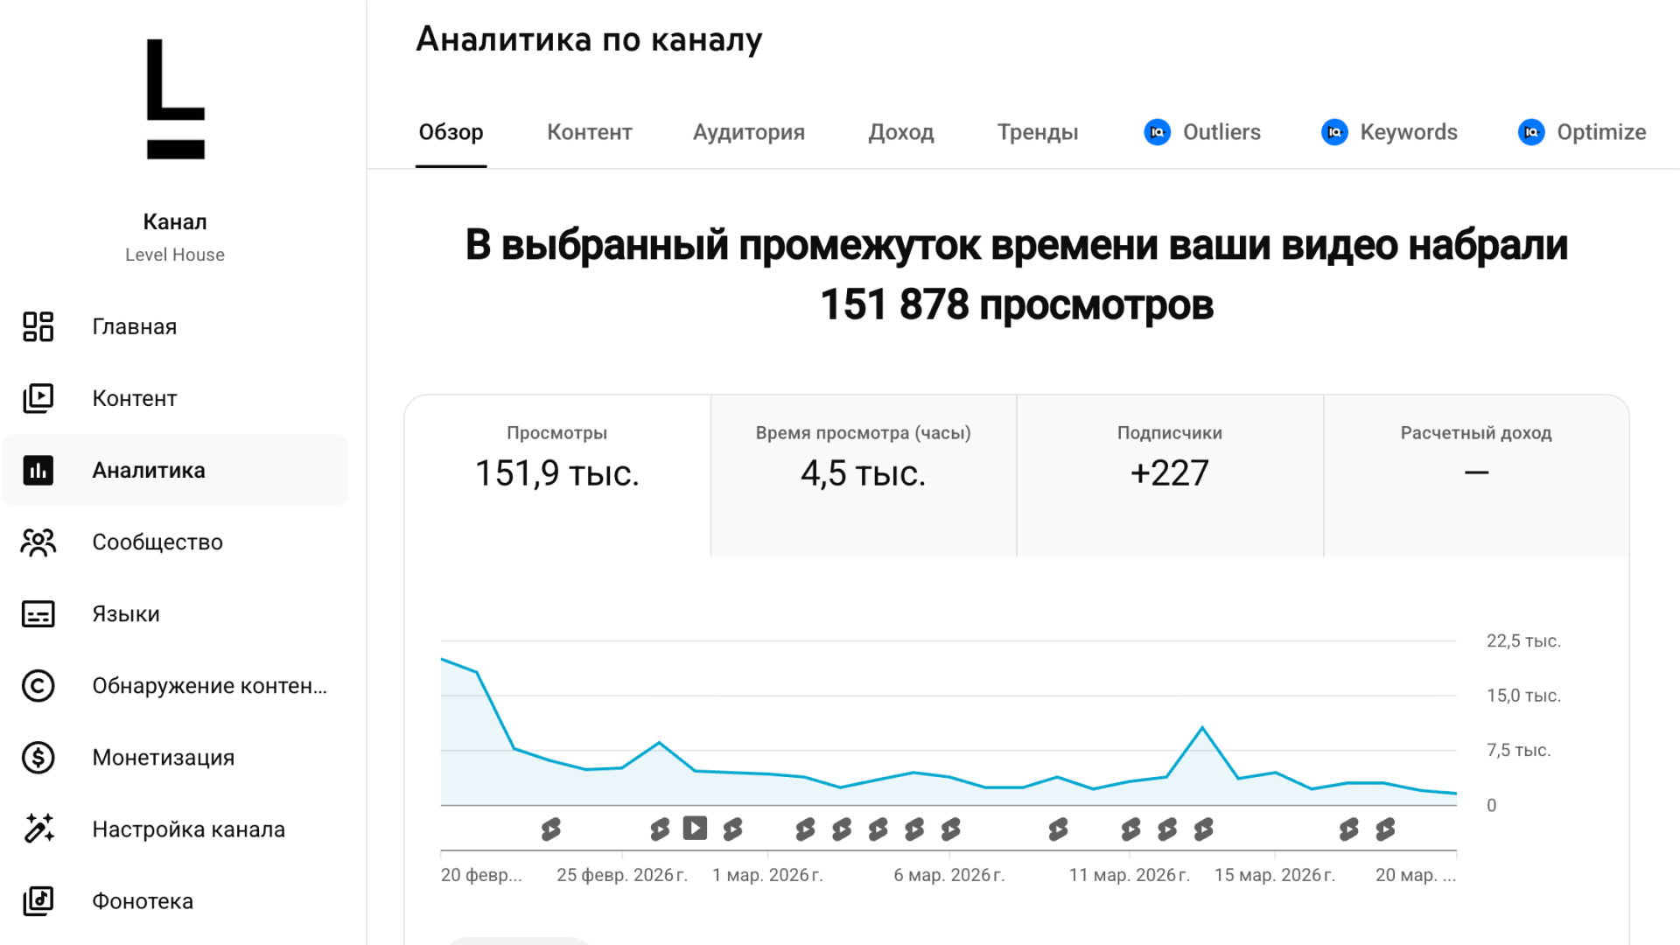Open Фонотека via the music note icon
Image resolution: width=1680 pixels, height=945 pixels.
(38, 900)
